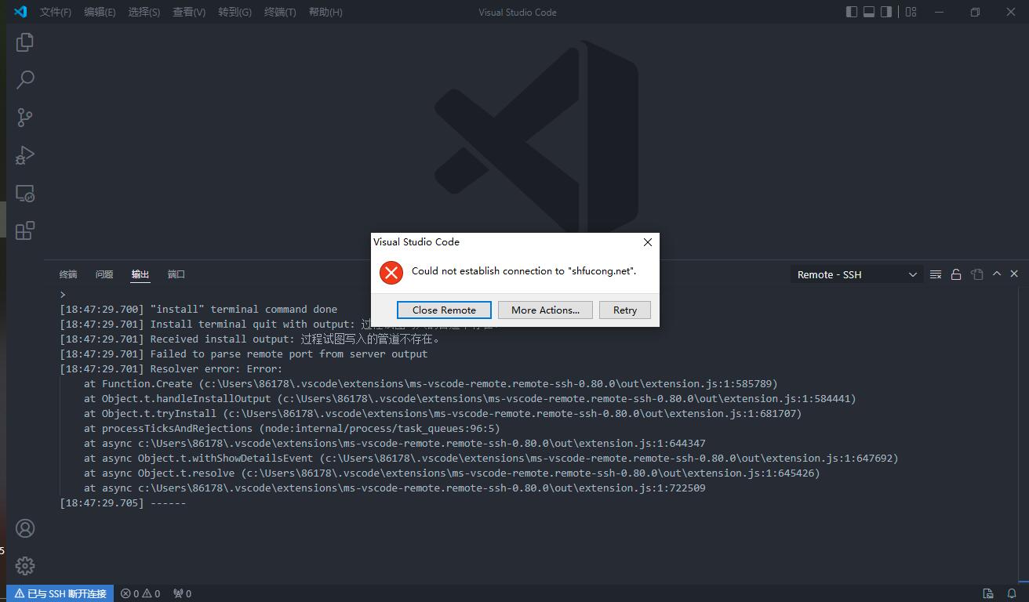This screenshot has width=1029, height=602.
Task: Open the Search view
Action: click(25, 79)
